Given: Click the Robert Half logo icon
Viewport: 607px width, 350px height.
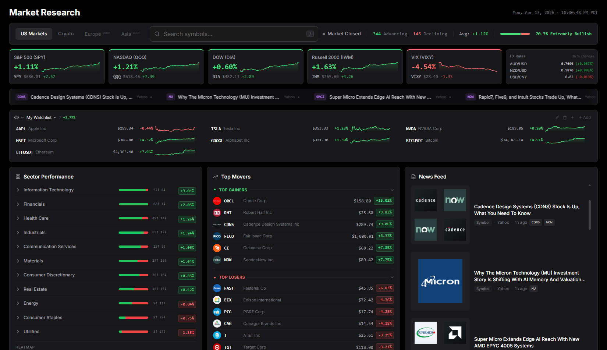Looking at the screenshot, I should [217, 213].
